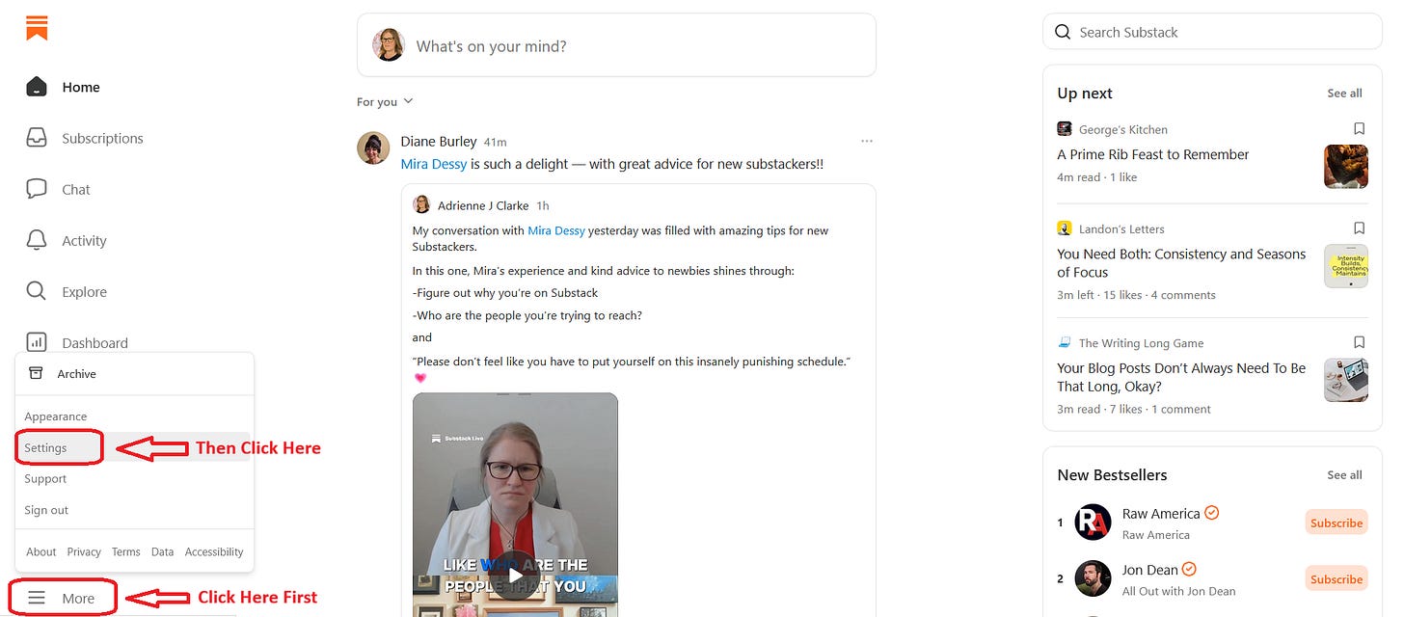Bookmark the Landon's Letters post
Viewport: 1404px width, 617px height.
(x=1359, y=228)
